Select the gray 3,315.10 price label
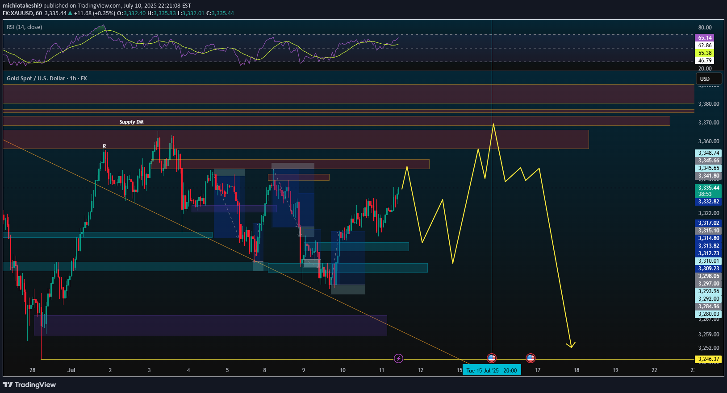This screenshot has height=393, width=727. point(709,231)
